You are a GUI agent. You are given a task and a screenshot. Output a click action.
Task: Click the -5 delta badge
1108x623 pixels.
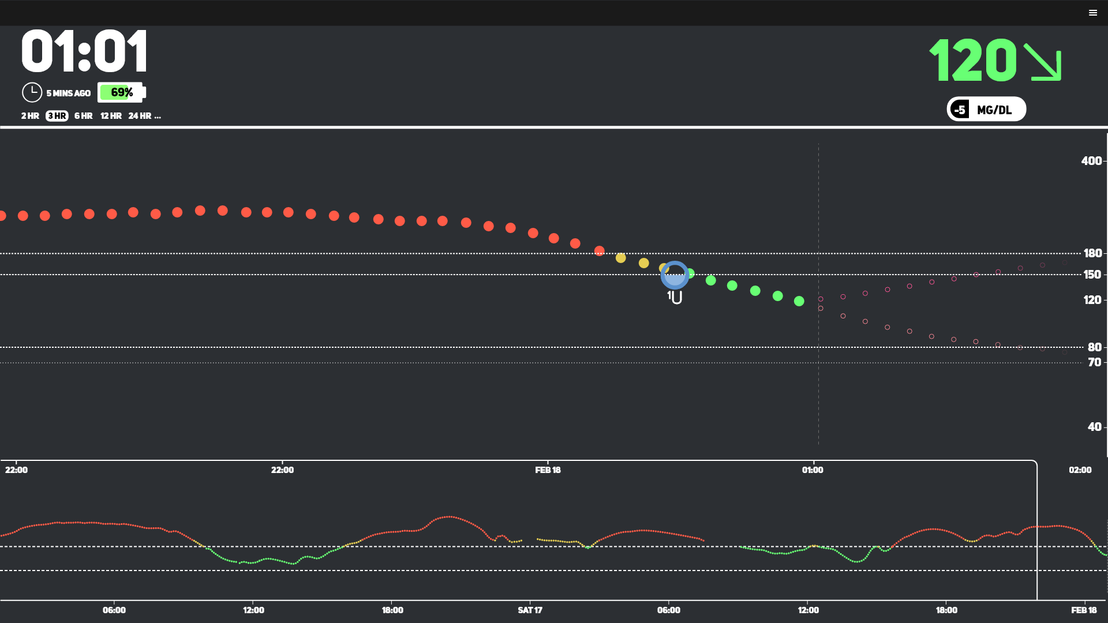[x=960, y=110]
